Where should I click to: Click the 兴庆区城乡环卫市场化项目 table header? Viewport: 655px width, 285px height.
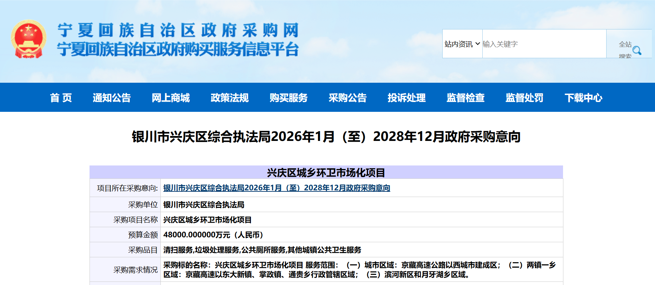click(x=326, y=172)
